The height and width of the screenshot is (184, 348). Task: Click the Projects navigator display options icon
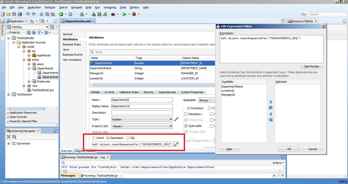coord(46,32)
